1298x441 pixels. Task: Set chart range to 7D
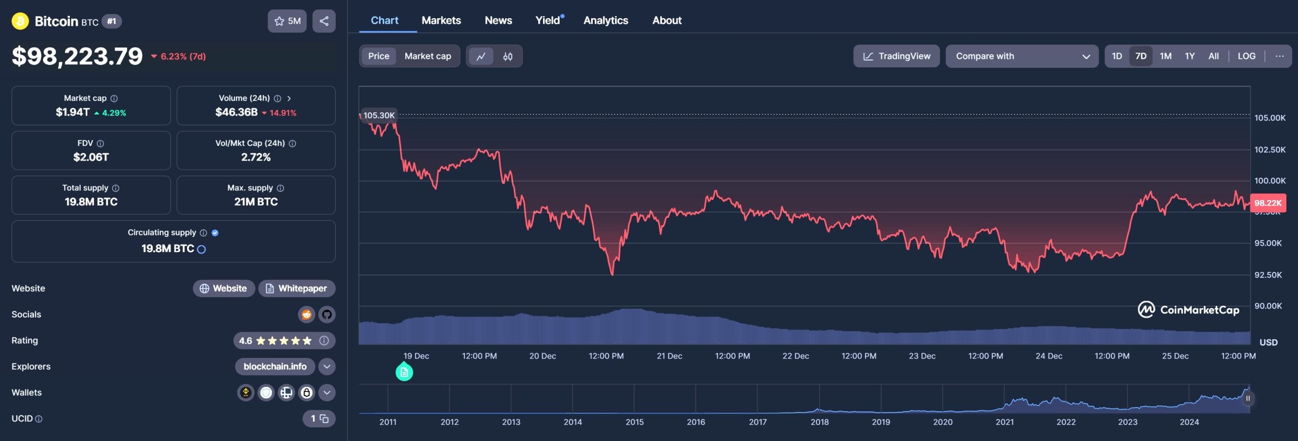(x=1141, y=56)
